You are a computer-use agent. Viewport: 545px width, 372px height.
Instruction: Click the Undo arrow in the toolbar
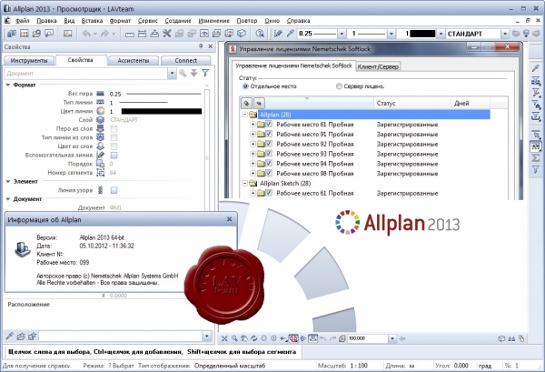(86, 34)
